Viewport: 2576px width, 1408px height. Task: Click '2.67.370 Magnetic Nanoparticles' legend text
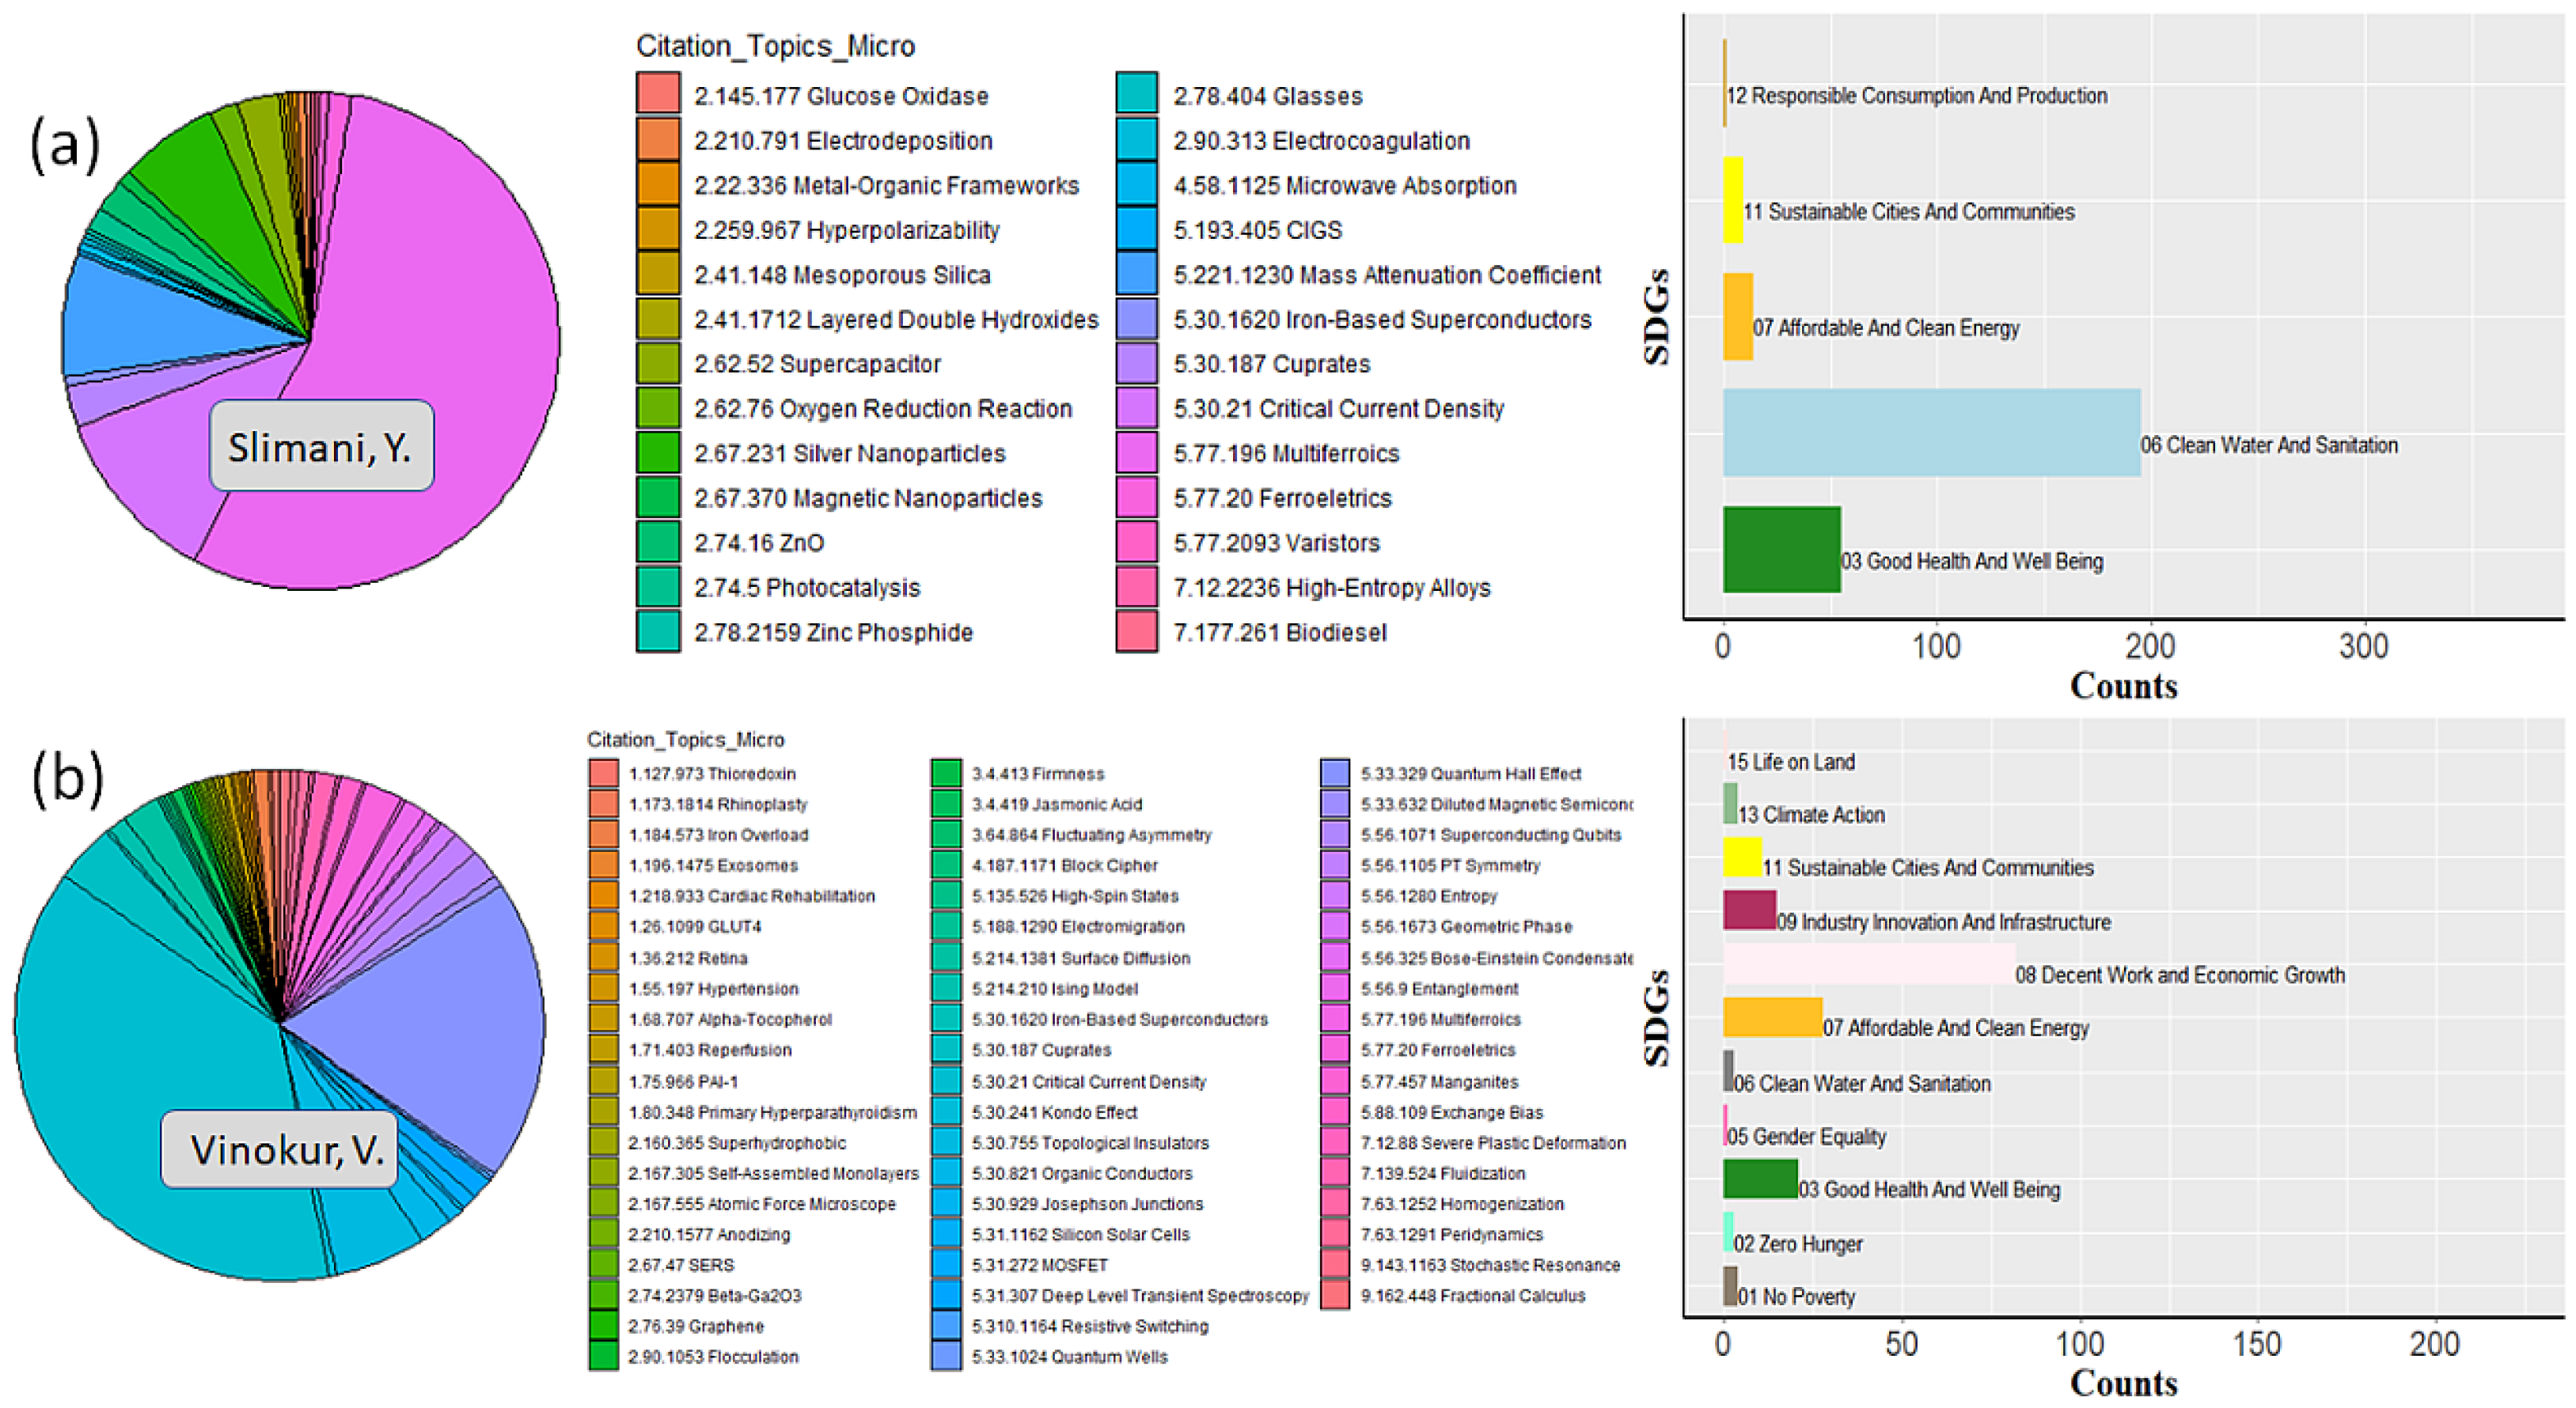pyautogui.click(x=868, y=498)
